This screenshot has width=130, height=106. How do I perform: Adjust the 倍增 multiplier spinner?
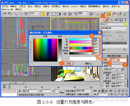click(x=118, y=59)
